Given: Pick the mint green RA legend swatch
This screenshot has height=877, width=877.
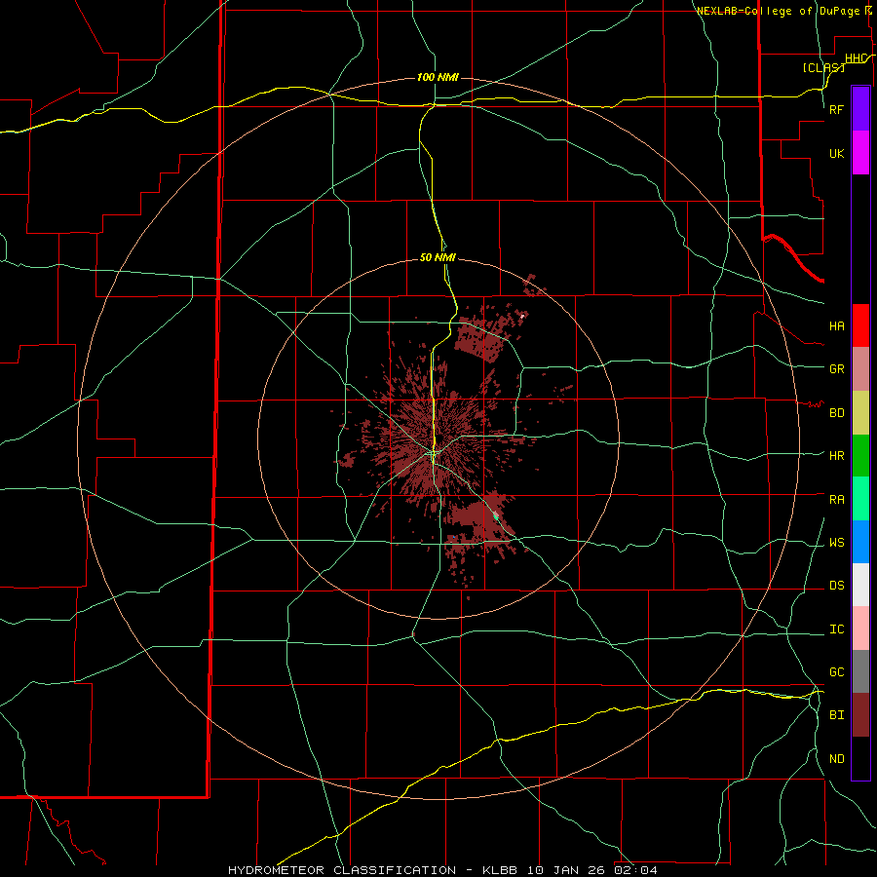Looking at the screenshot, I should tap(860, 499).
